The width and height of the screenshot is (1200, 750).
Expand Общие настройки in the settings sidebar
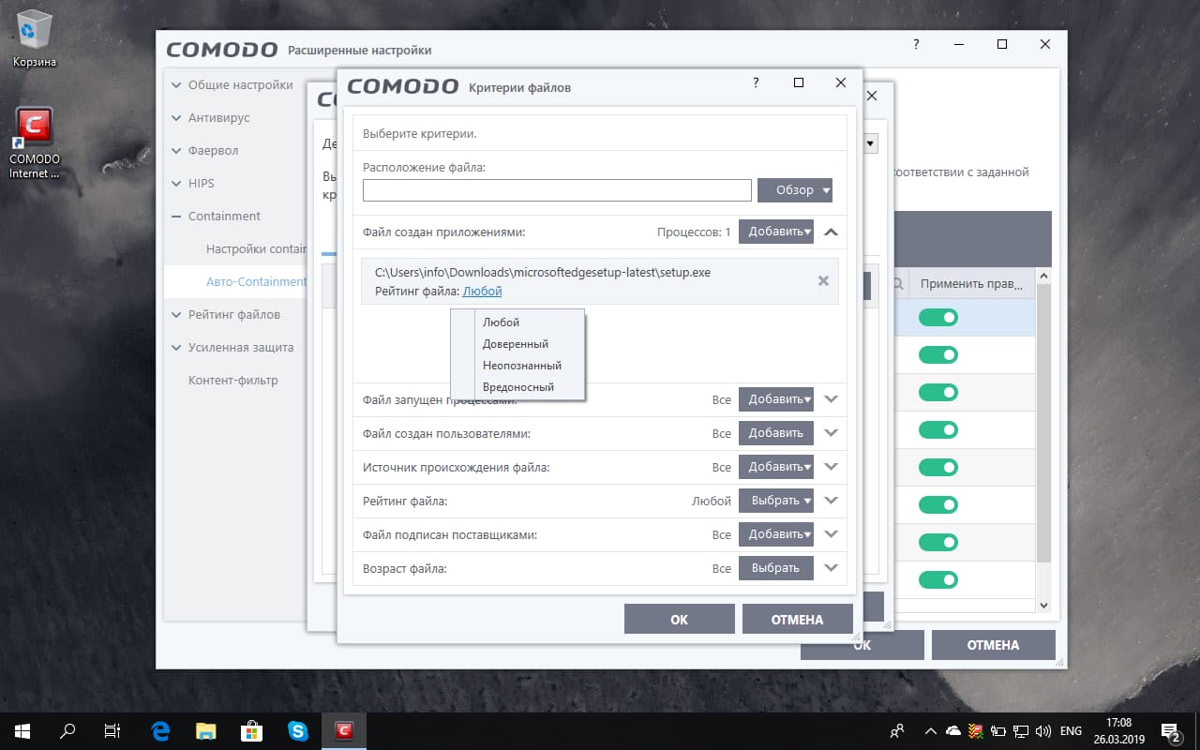pyautogui.click(x=232, y=84)
